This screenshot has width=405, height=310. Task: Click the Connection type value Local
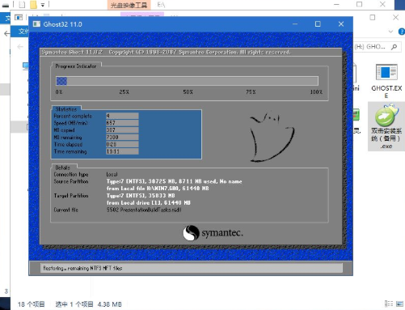tap(112, 175)
